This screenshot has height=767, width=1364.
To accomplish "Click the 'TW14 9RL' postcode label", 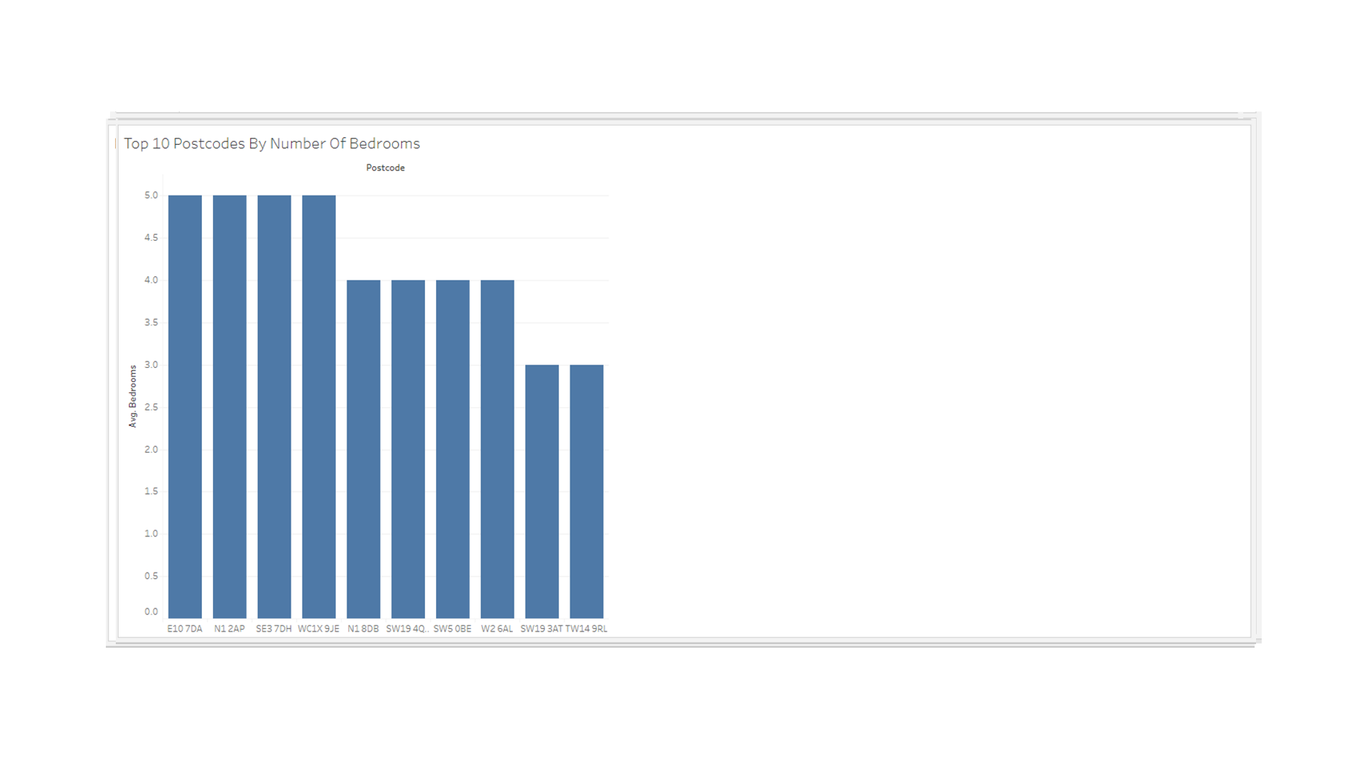I will tap(586, 629).
